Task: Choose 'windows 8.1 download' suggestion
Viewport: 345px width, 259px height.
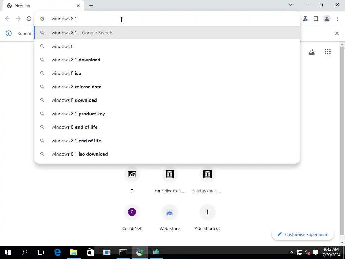Action: click(167, 60)
